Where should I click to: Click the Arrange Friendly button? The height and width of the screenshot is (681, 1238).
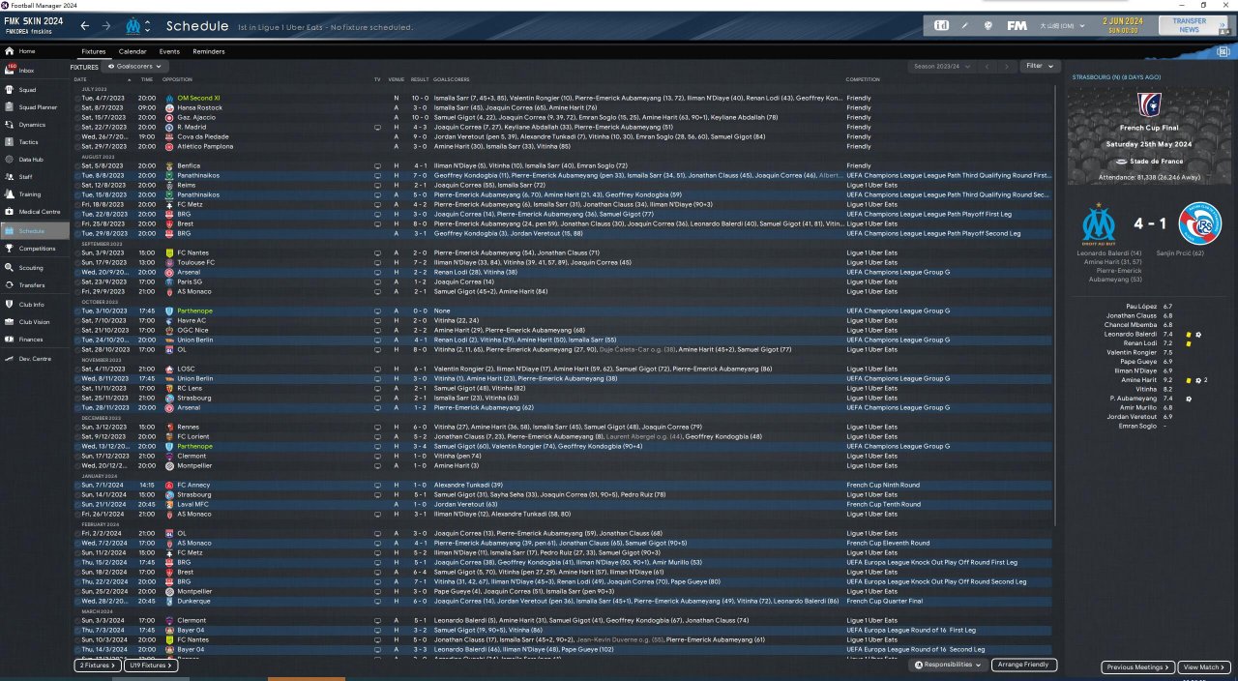point(1024,666)
